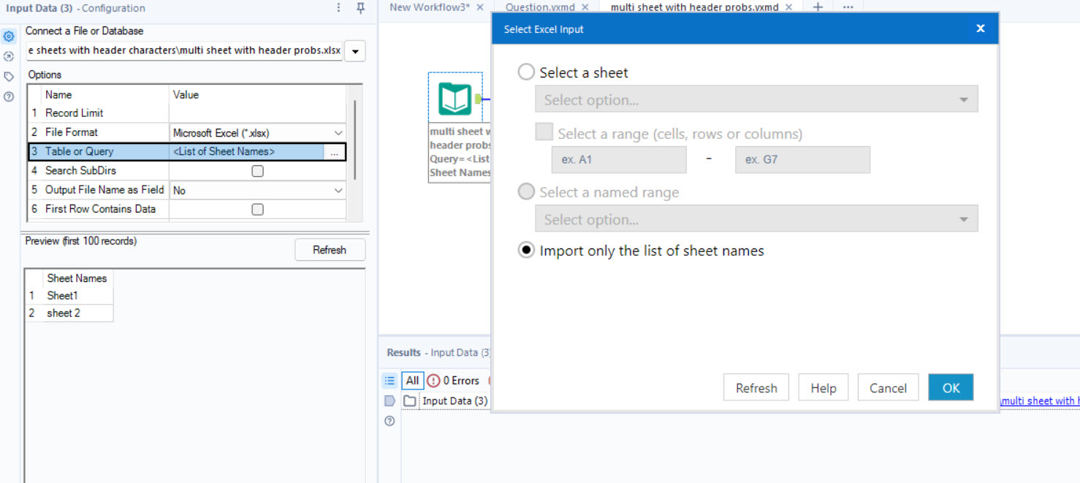This screenshot has width=1080, height=483.
Task: Enable the Search SubDirs checkbox
Action: click(x=257, y=170)
